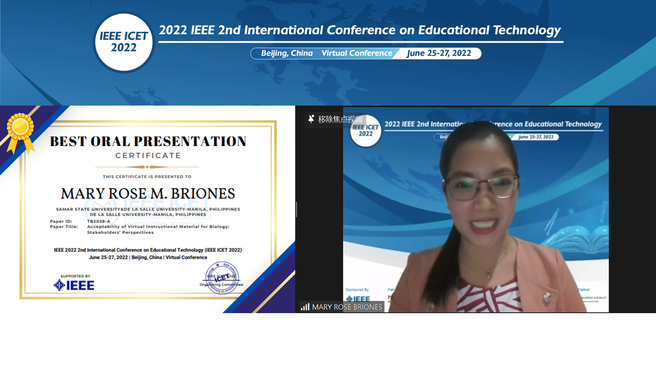656x369 pixels.
Task: Click the IEEE logo under 'Supported By'
Action: [x=74, y=285]
